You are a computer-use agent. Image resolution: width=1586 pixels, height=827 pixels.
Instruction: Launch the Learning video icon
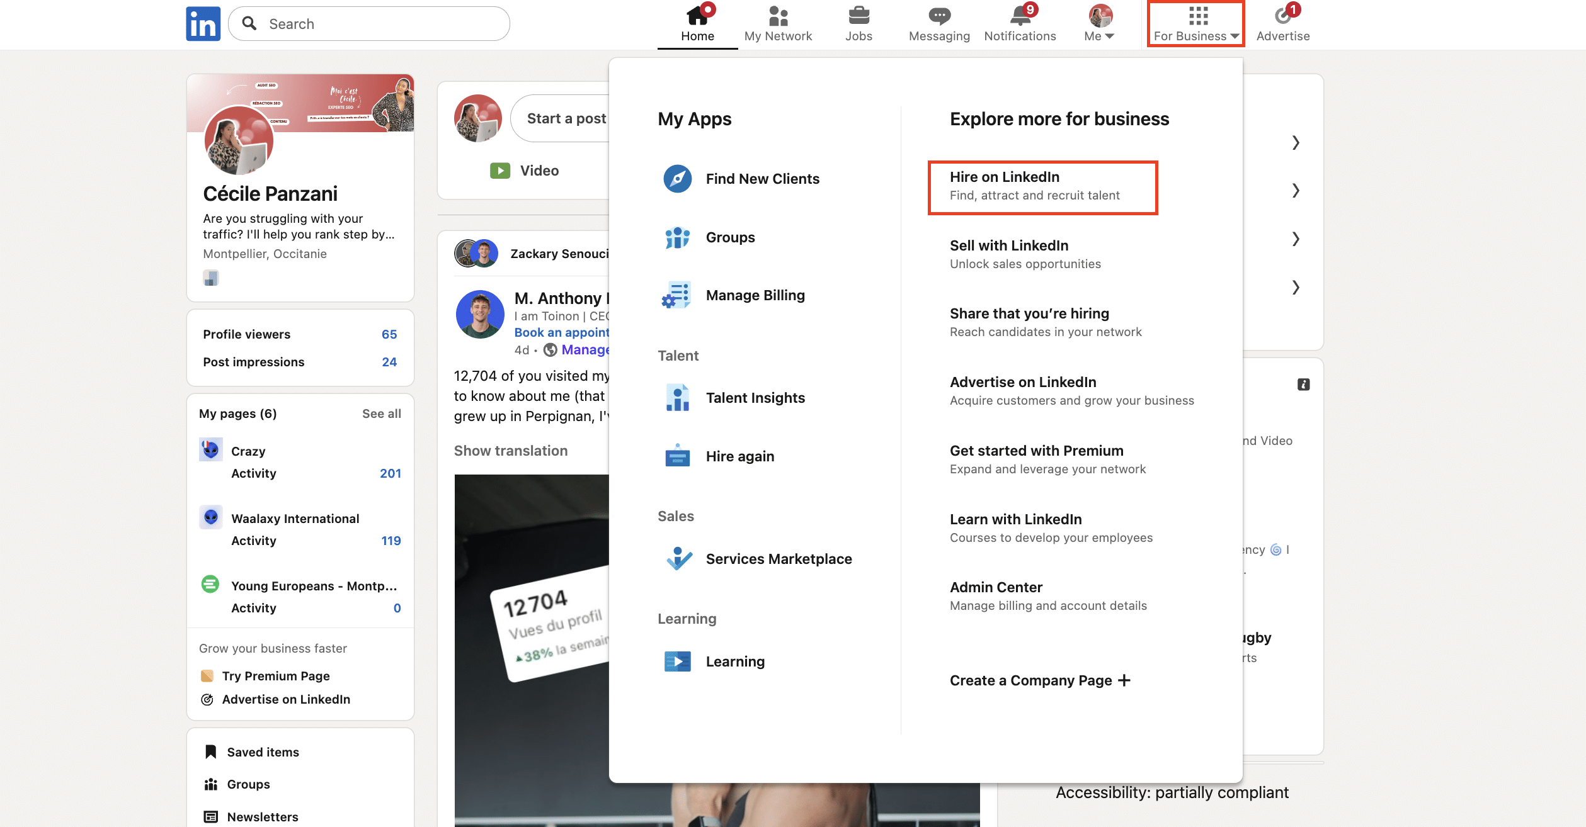677,661
